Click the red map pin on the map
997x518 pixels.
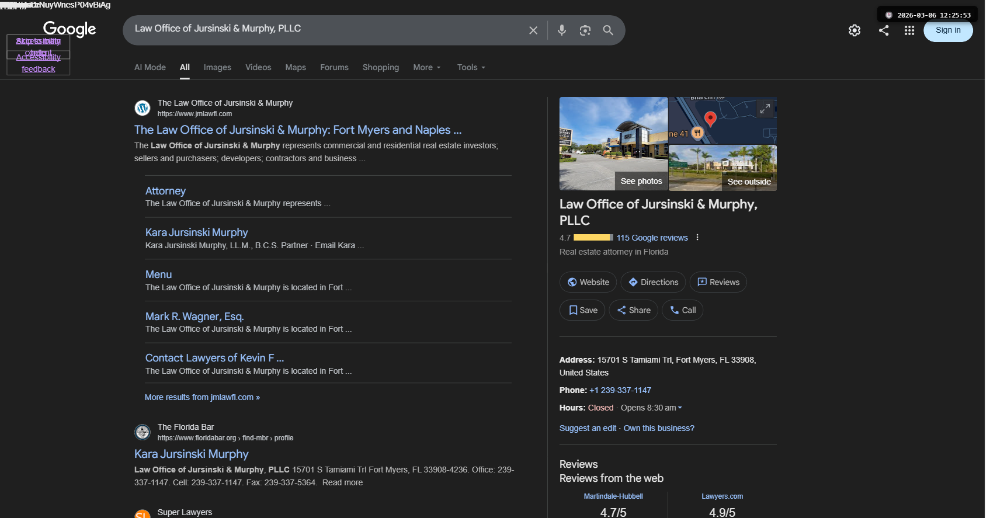[710, 119]
